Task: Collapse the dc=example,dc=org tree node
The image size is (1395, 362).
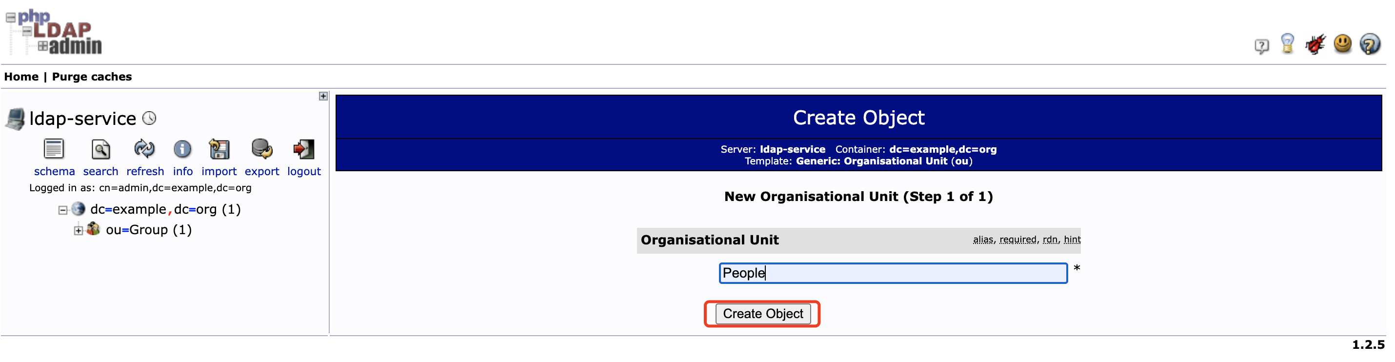Action: point(63,210)
